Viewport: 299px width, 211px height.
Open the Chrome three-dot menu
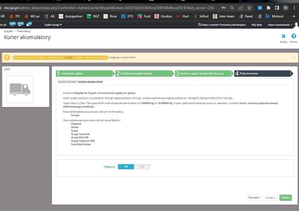click(x=294, y=8)
